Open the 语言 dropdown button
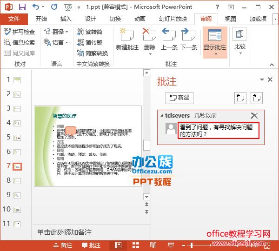The width and height of the screenshot is (279, 251). pyautogui.click(x=56, y=42)
